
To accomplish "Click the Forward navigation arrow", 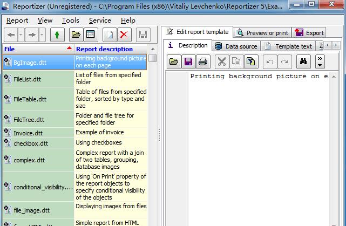I will (32, 35).
